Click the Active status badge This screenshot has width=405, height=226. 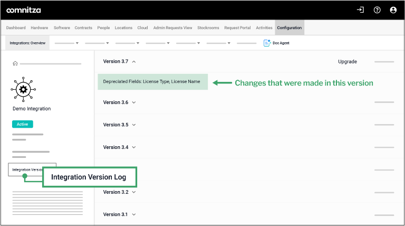(22, 124)
